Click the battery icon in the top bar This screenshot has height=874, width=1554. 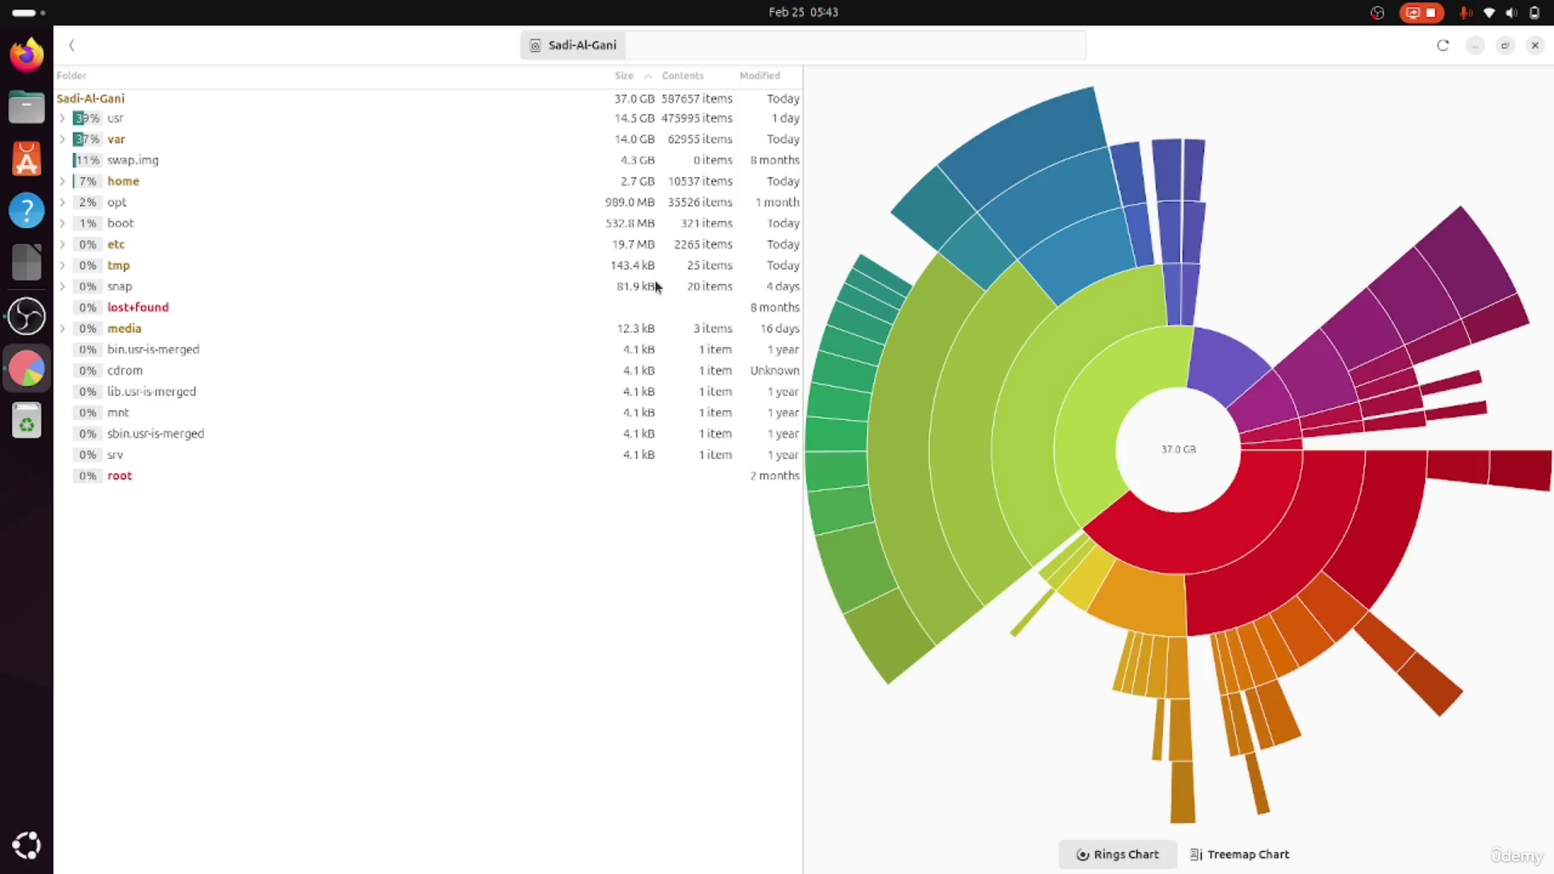1534,12
